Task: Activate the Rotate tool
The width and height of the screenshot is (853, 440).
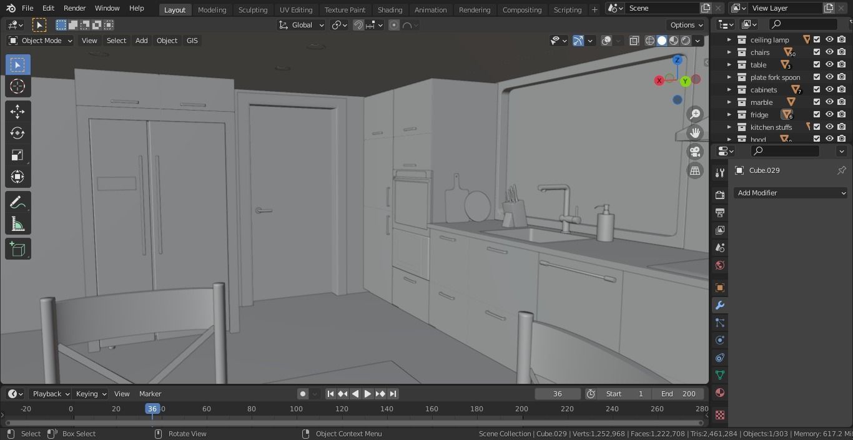Action: click(x=17, y=133)
